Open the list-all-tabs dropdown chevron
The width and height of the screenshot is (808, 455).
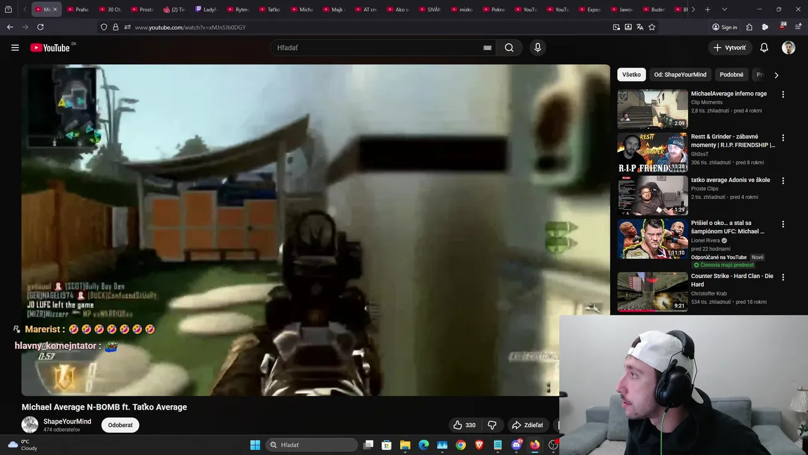point(724,9)
